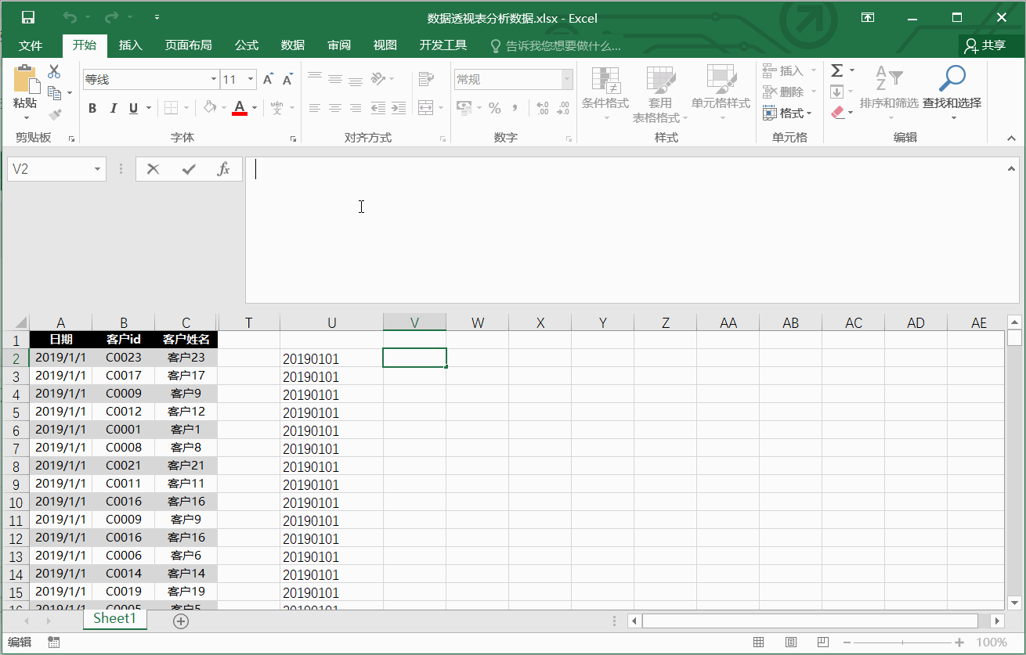
Task: Switch to the 插入 tab
Action: tap(130, 45)
